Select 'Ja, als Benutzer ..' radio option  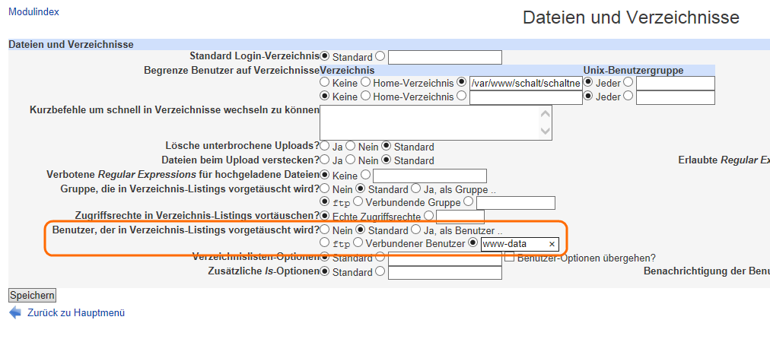[416, 230]
